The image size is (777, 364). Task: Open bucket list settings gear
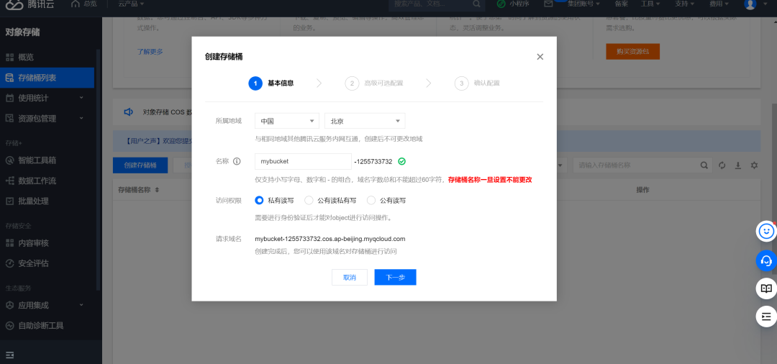[x=754, y=165]
